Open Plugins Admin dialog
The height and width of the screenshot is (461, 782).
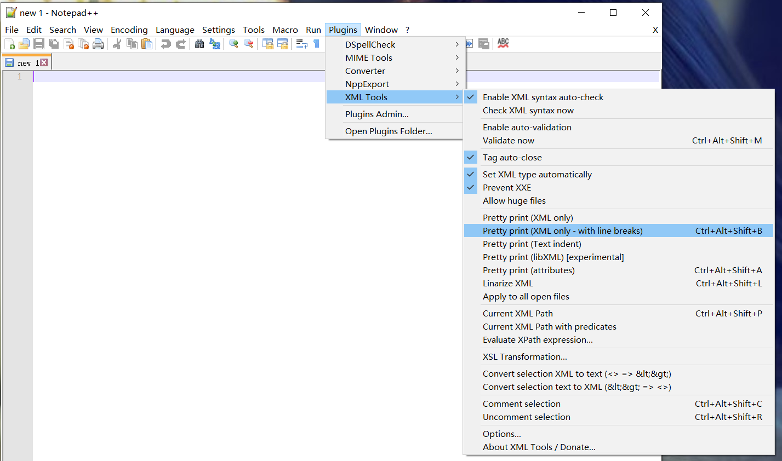click(377, 114)
